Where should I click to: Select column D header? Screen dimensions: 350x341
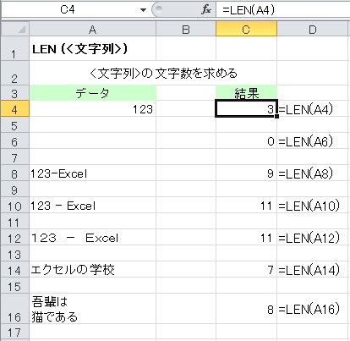point(313,30)
